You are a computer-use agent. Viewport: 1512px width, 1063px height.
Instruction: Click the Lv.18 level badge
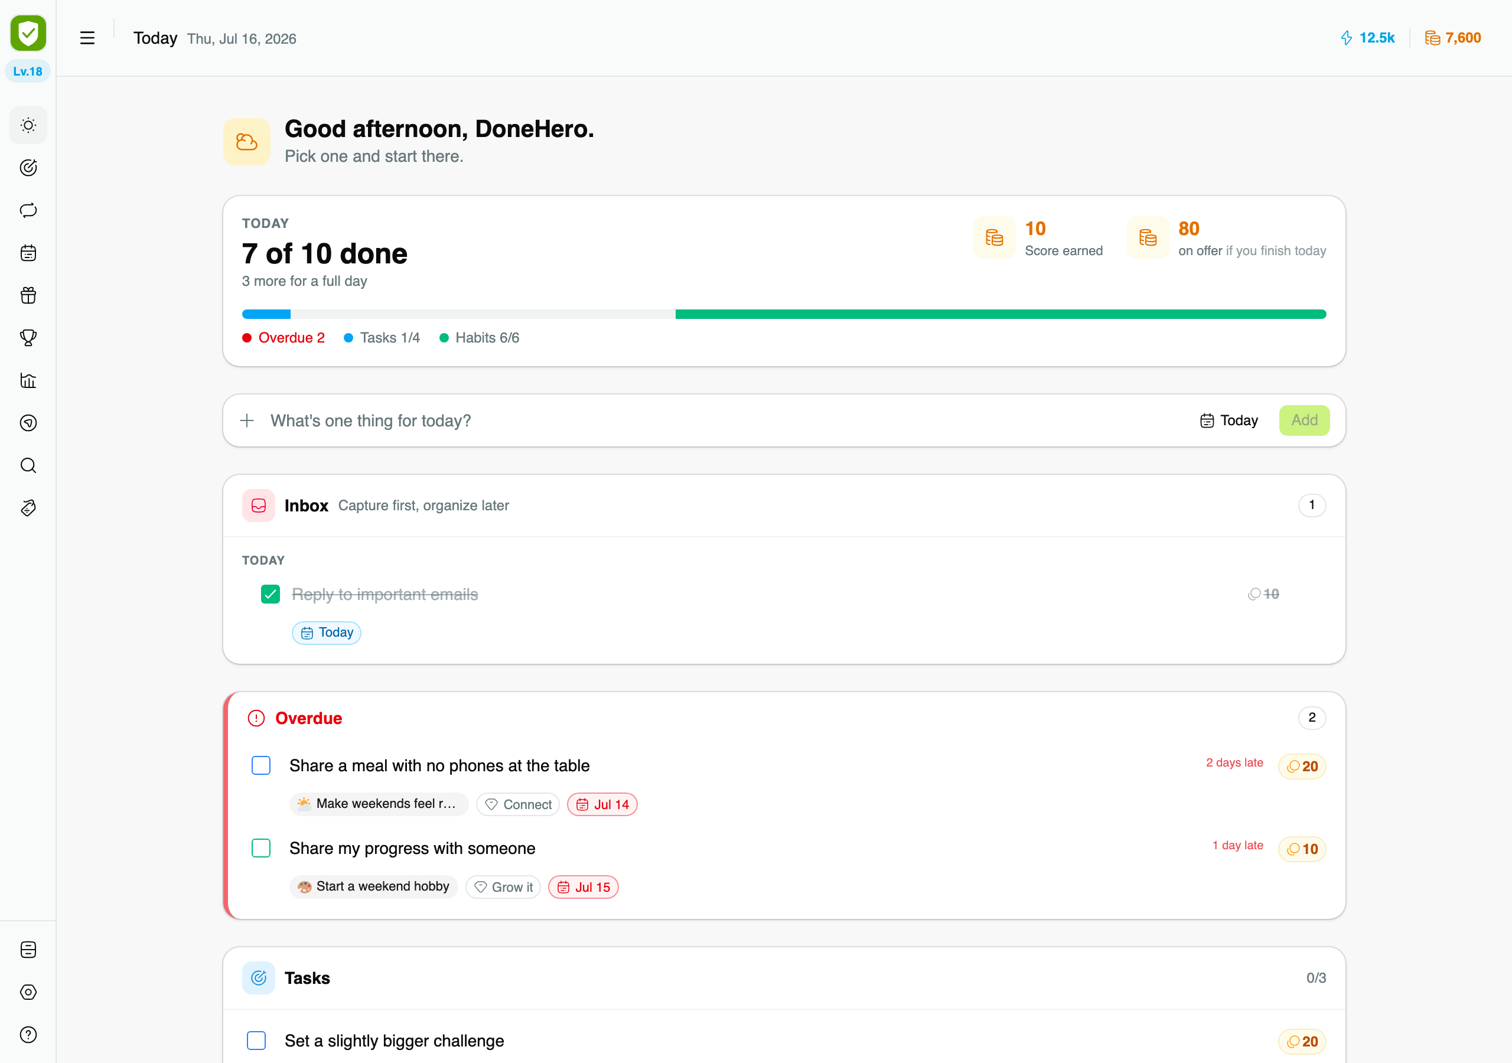[28, 71]
